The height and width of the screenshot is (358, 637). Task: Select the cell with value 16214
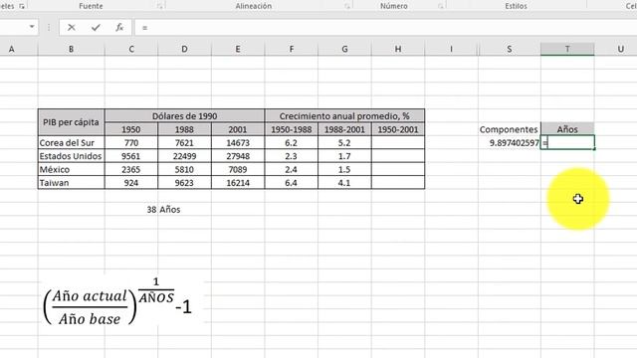click(x=238, y=183)
